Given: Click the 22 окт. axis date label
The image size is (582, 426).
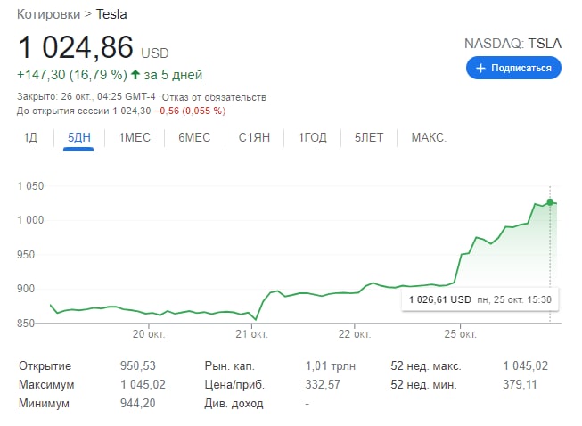Looking at the screenshot, I should tap(355, 334).
